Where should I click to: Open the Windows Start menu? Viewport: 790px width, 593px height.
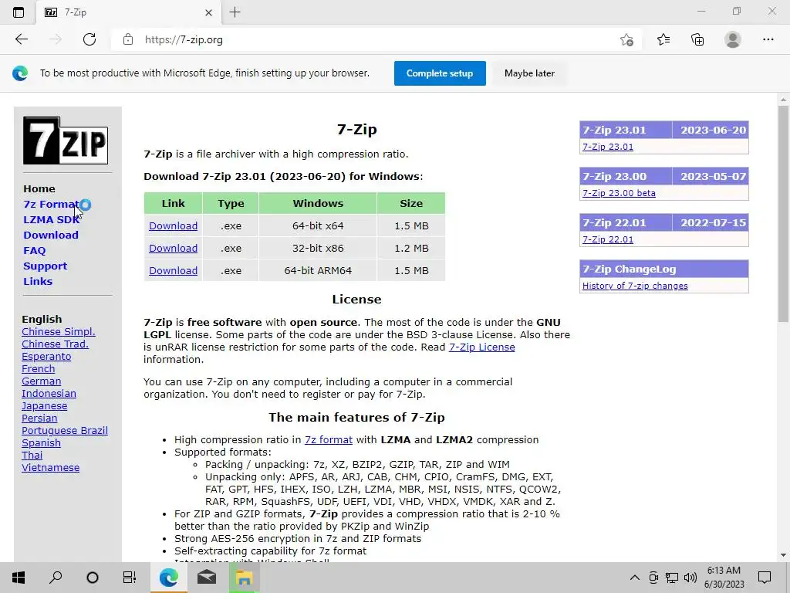tap(19, 578)
